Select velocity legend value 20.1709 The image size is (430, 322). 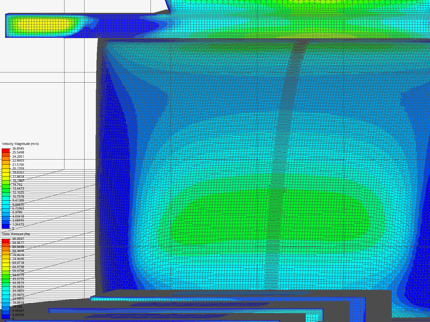click(18, 168)
